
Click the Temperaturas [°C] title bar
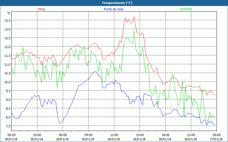(114, 3)
